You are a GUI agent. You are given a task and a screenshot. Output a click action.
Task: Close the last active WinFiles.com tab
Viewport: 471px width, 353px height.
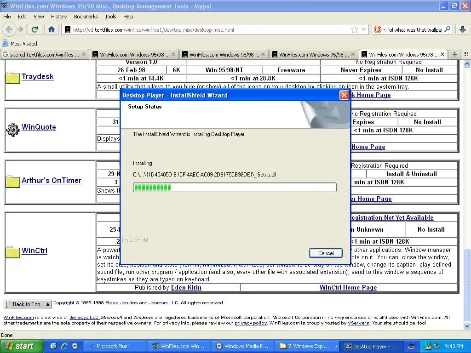coord(442,54)
